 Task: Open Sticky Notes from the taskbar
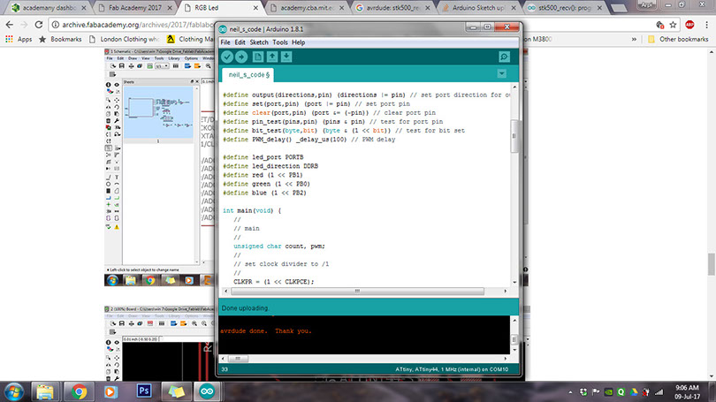pos(176,392)
